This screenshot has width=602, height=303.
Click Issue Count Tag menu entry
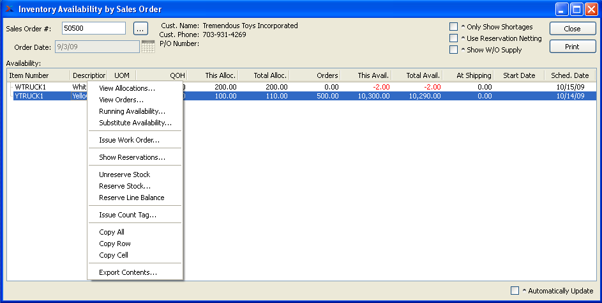click(x=128, y=215)
